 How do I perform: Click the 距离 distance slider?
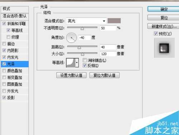tap(82, 47)
